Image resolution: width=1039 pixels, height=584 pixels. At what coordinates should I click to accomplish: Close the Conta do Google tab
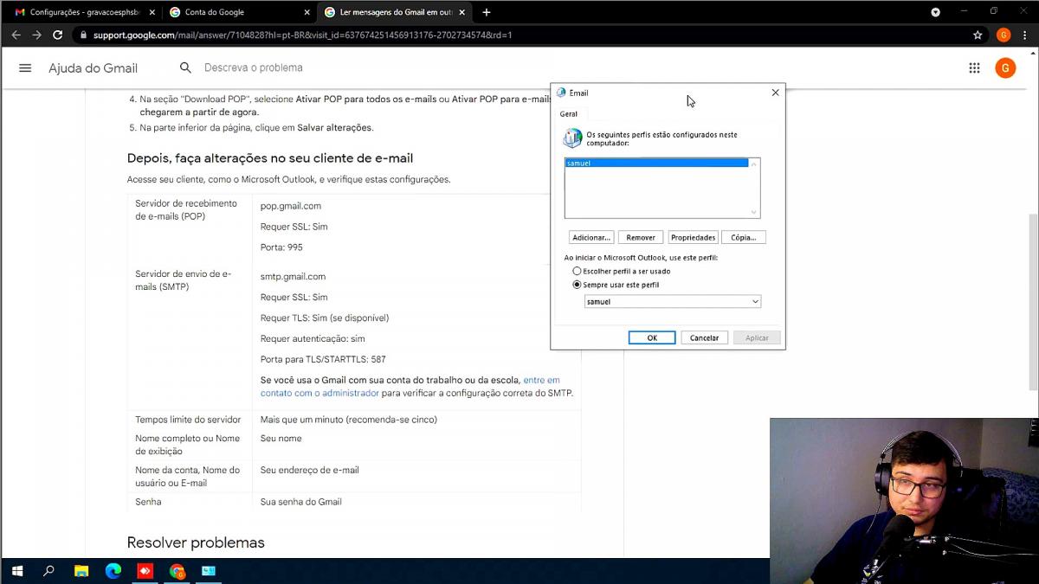click(307, 12)
